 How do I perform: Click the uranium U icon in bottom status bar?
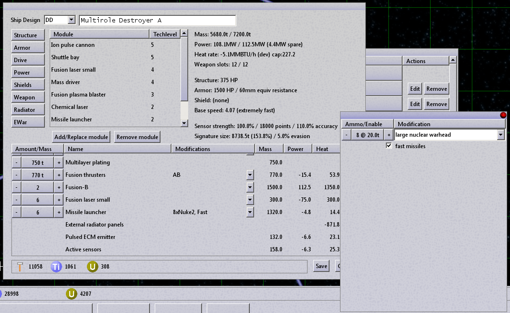pyautogui.click(x=71, y=294)
